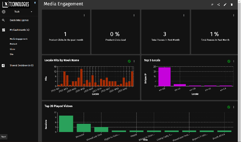Click the My Dashboards grid icon
Viewport: 241px width, 142px height.
pyautogui.click(x=4, y=30)
